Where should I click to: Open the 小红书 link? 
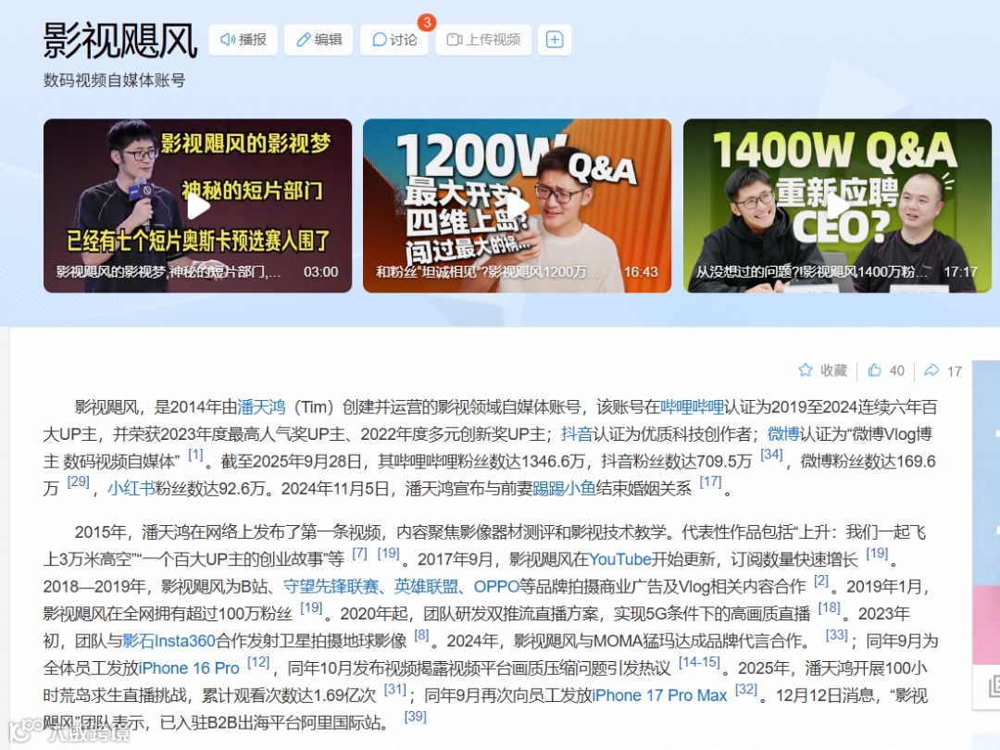(131, 489)
